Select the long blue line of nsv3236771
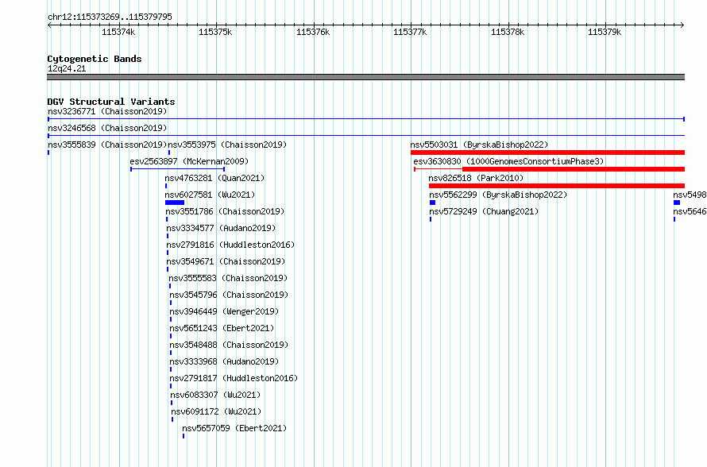Screen dimensions: 707x467 [x=366, y=119]
